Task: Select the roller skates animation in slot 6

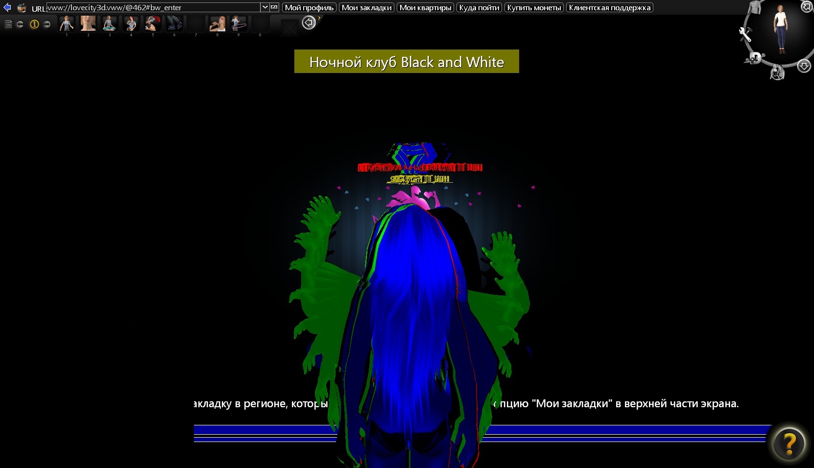Action: (174, 24)
